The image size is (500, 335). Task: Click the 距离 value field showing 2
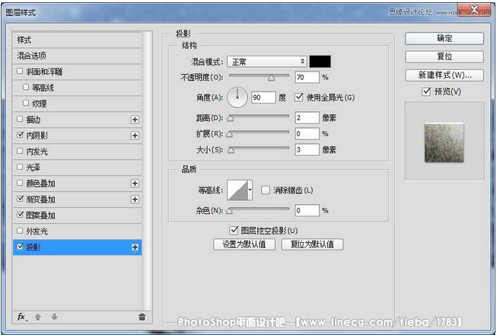point(307,118)
